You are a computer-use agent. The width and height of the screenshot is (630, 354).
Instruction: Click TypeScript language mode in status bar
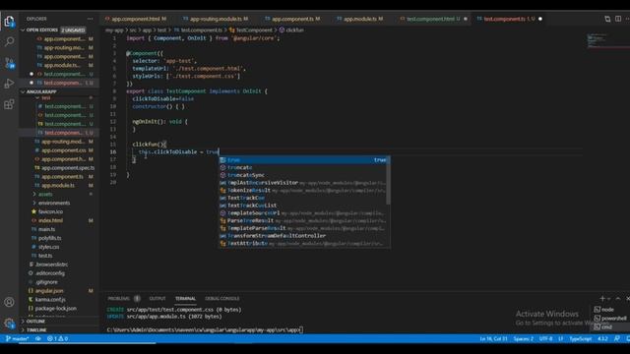coord(580,338)
